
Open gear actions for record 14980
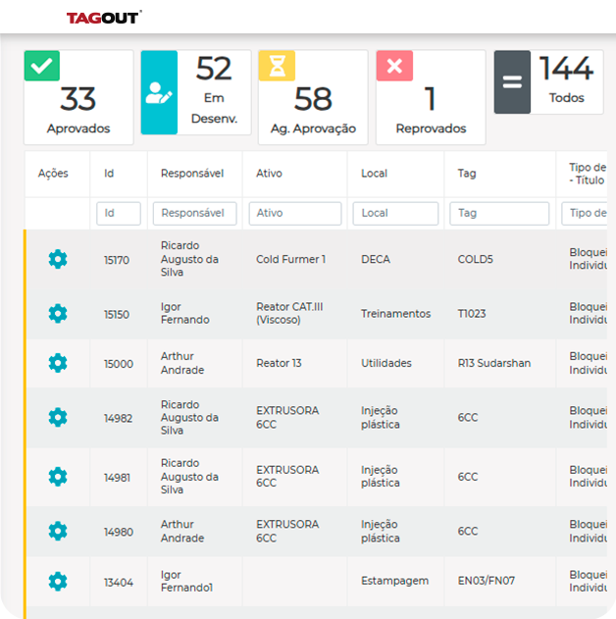coord(58,531)
